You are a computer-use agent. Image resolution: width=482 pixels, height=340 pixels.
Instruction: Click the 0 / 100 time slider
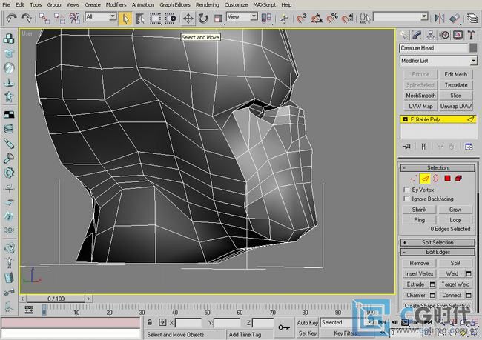click(x=56, y=299)
